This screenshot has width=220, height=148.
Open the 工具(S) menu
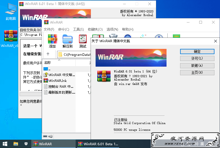pyautogui.click(x=78, y=29)
